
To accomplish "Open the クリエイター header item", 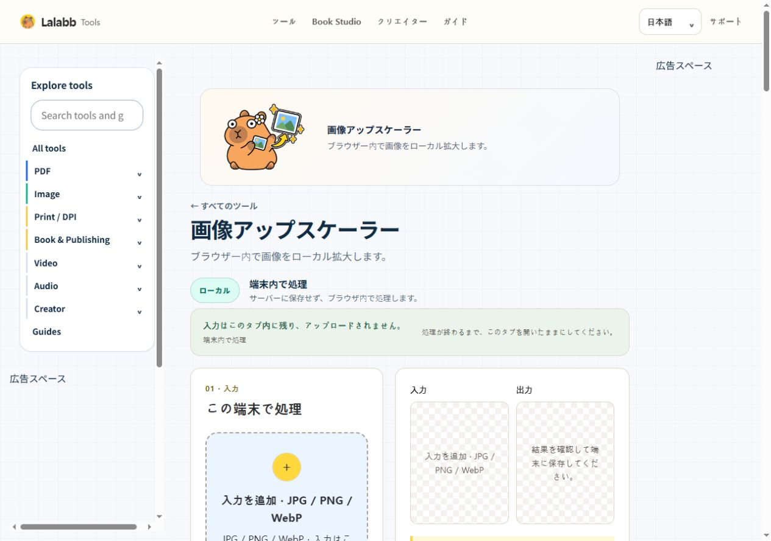I will click(402, 22).
